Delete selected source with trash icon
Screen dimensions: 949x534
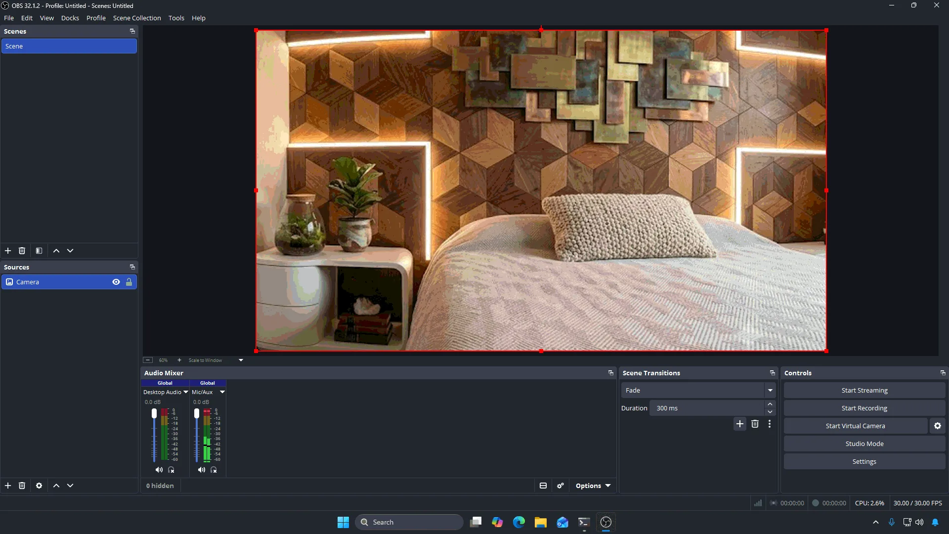pyautogui.click(x=22, y=486)
